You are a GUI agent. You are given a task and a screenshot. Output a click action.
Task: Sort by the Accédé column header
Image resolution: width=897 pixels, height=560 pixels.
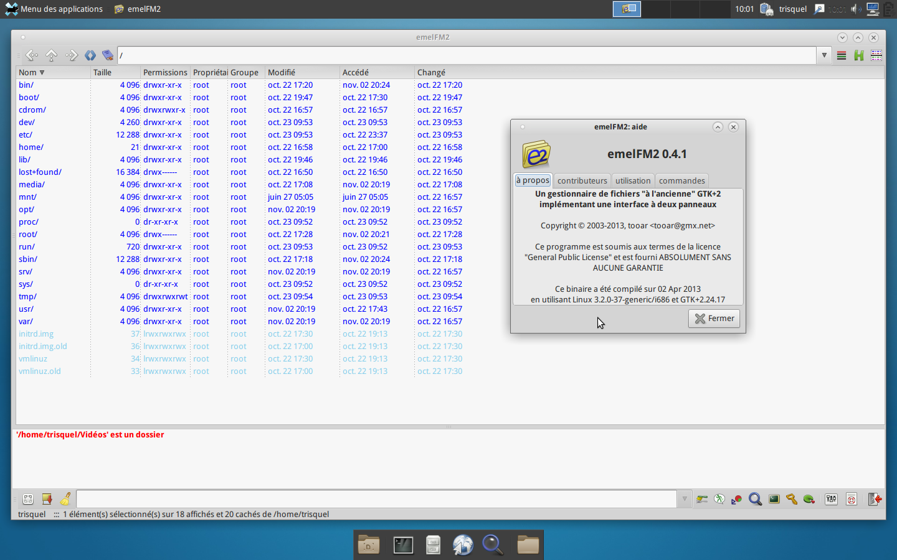coord(377,73)
